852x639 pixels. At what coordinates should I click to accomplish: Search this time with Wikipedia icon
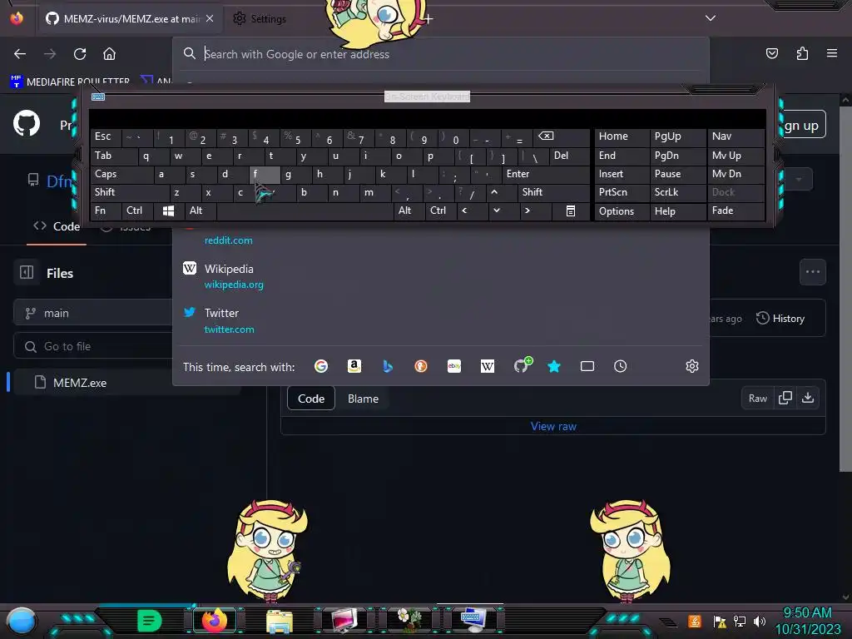pos(488,366)
